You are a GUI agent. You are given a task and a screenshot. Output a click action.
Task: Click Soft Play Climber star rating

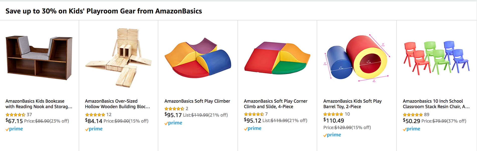point(174,109)
